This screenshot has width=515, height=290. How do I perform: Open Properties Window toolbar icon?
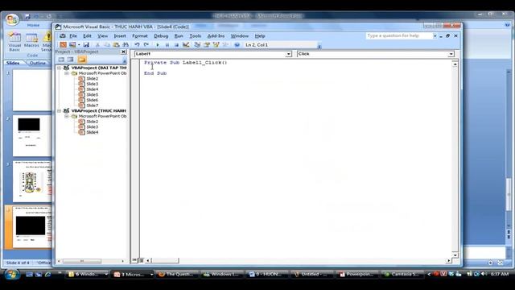pos(207,45)
